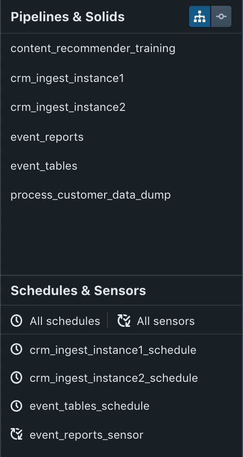
Task: Switch to pipelines view toggle icon
Action: (x=200, y=16)
